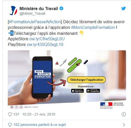The image size is (131, 128).
Task: Open the 10:29 - 21 nov. 2019 timestamp
Action: pos(39,114)
